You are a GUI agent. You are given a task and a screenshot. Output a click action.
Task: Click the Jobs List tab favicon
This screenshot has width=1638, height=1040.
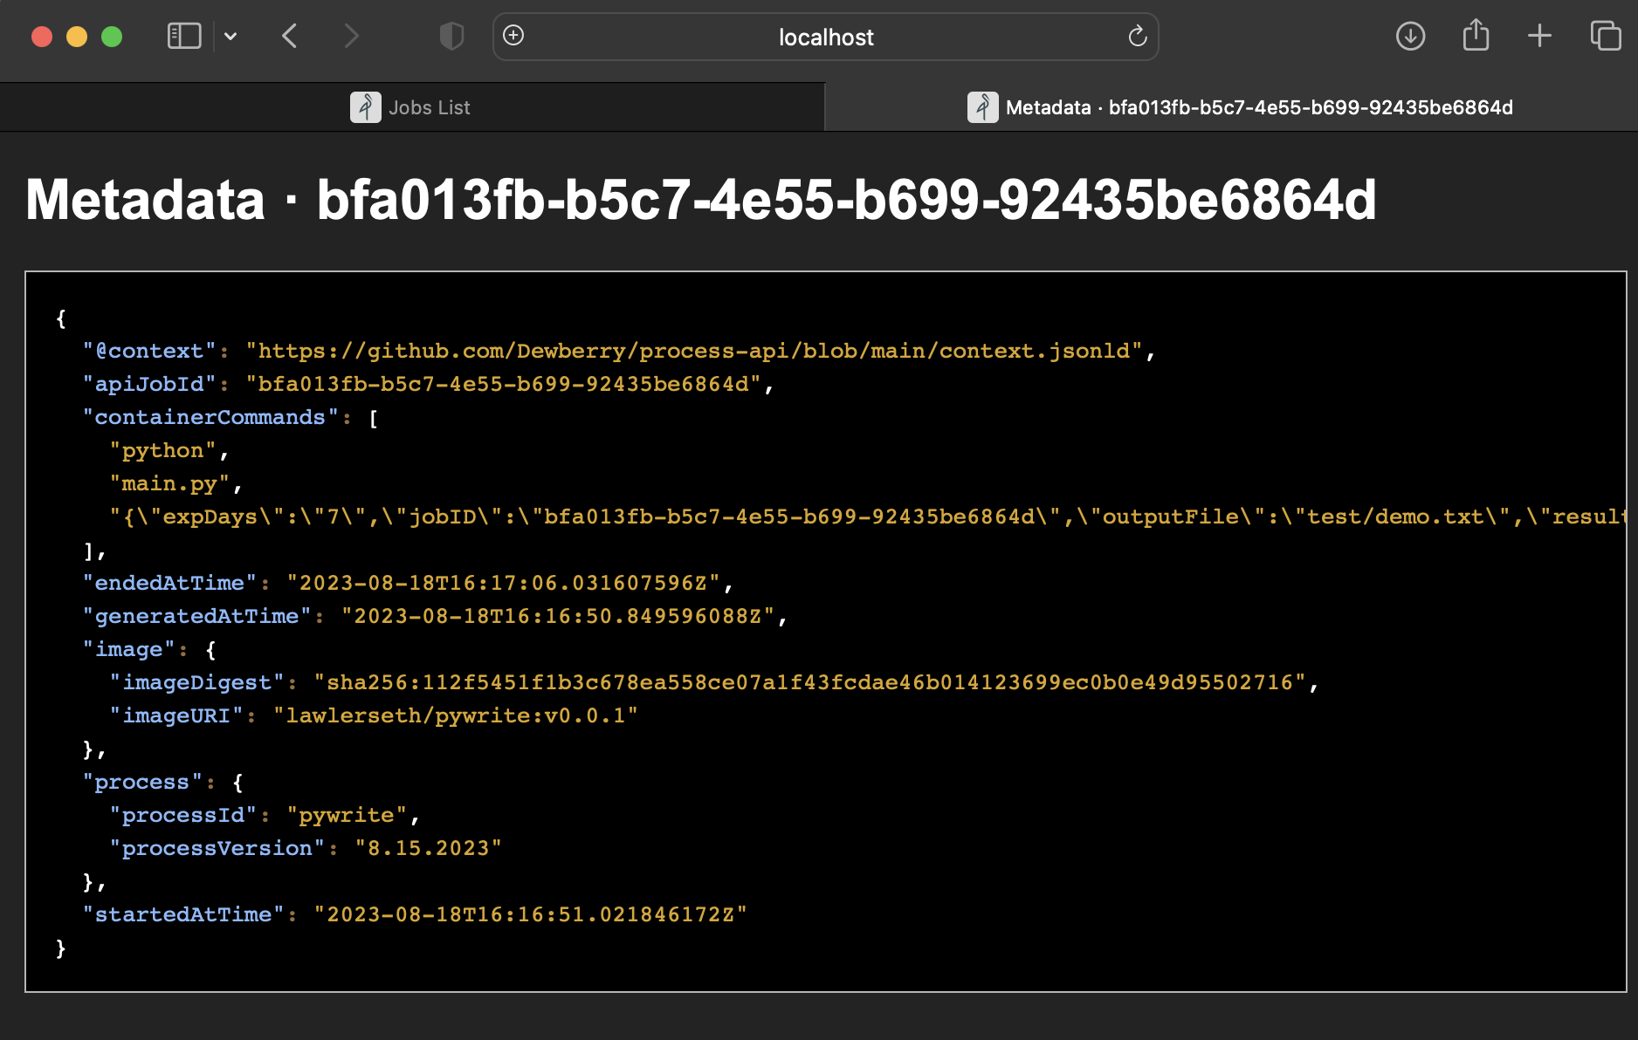pyautogui.click(x=365, y=107)
